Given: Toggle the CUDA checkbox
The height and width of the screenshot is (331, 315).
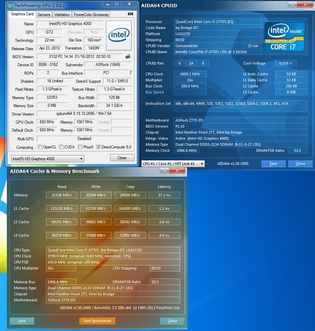Looking at the screenshot, I should 61,147.
